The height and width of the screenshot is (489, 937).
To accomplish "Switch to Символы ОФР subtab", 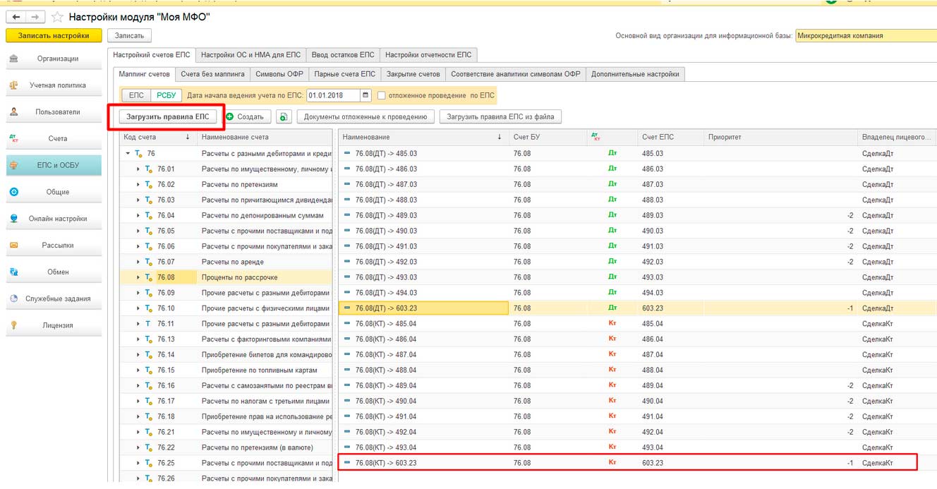I will pos(279,74).
